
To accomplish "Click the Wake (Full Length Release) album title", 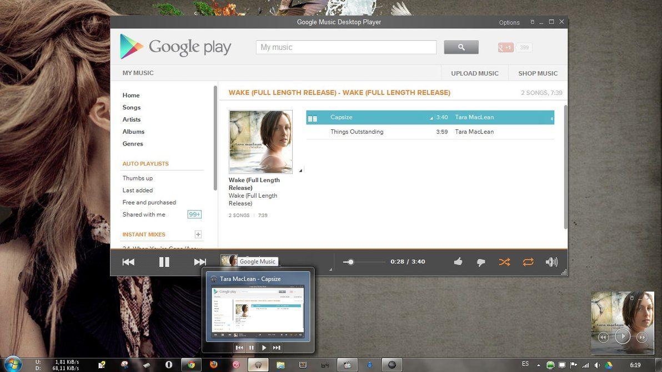I will pyautogui.click(x=254, y=184).
